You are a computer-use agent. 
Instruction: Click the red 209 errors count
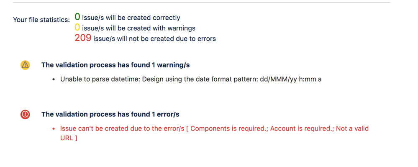[83, 38]
